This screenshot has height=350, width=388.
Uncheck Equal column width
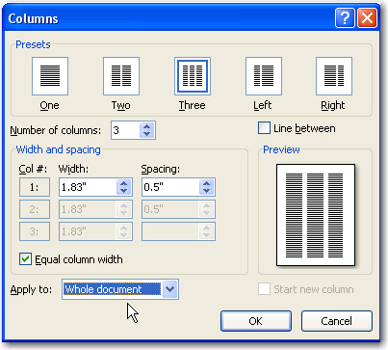click(25, 259)
